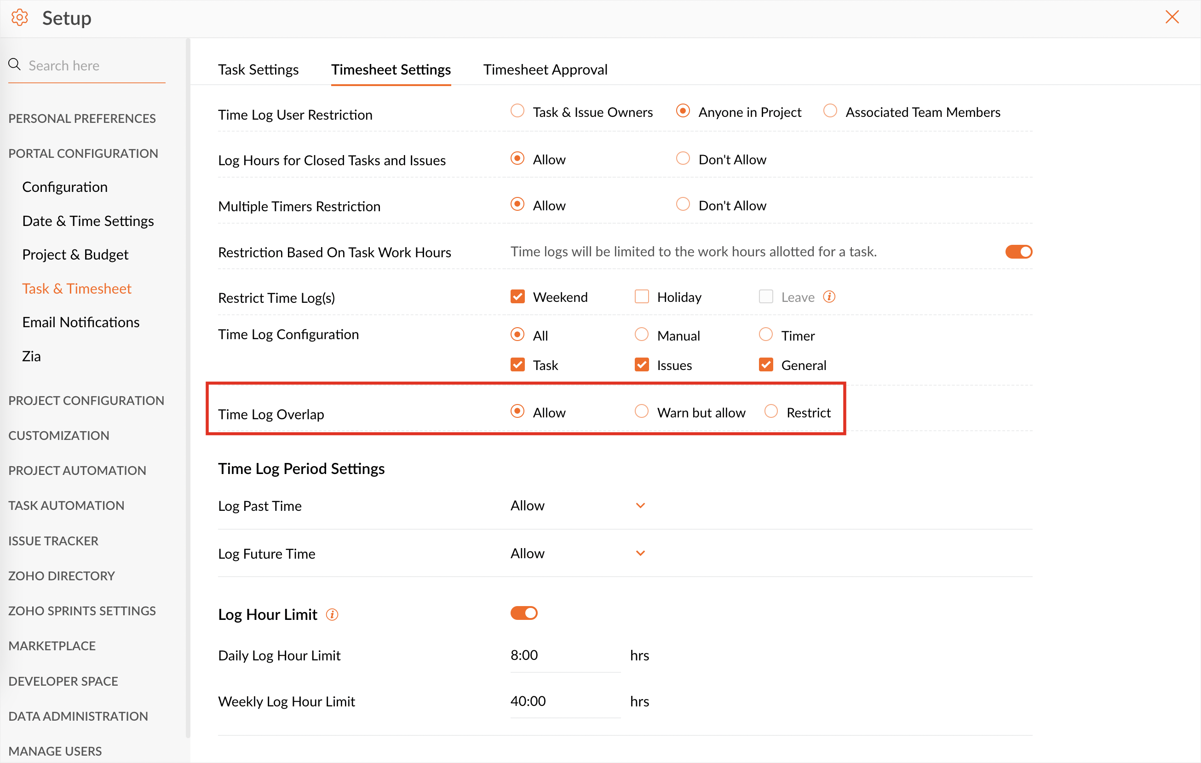Click the info icon next to Leave

[829, 297]
